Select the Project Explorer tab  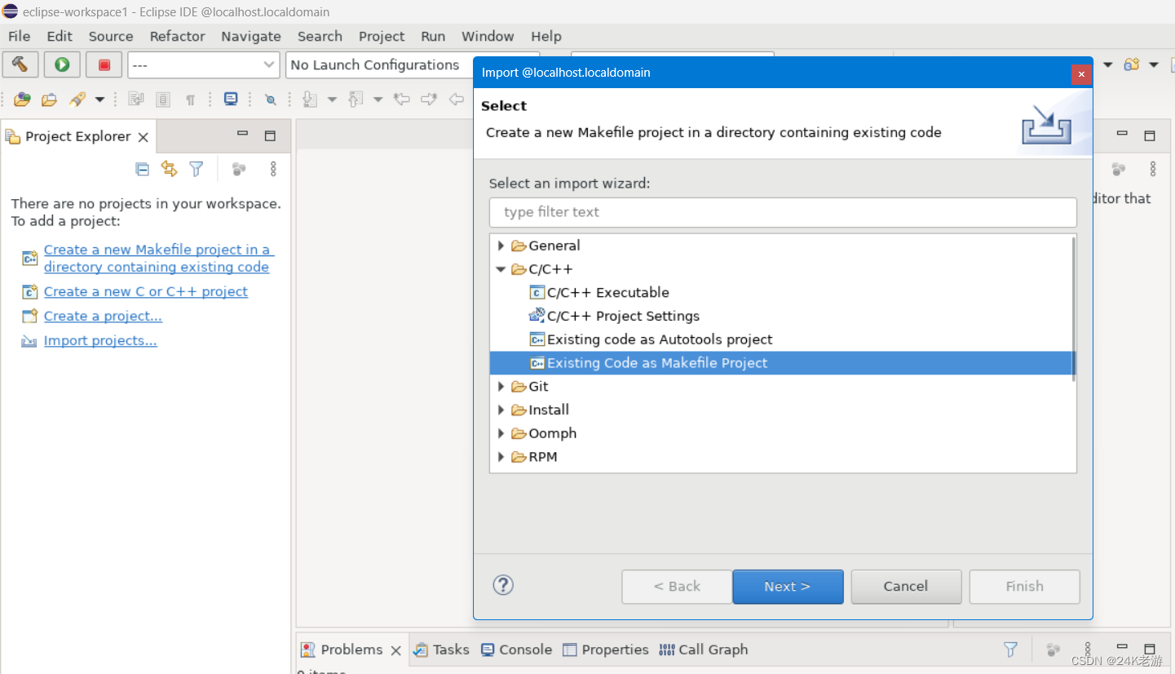tap(77, 136)
